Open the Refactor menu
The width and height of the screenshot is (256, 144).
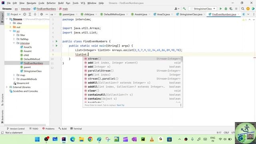[51, 3]
